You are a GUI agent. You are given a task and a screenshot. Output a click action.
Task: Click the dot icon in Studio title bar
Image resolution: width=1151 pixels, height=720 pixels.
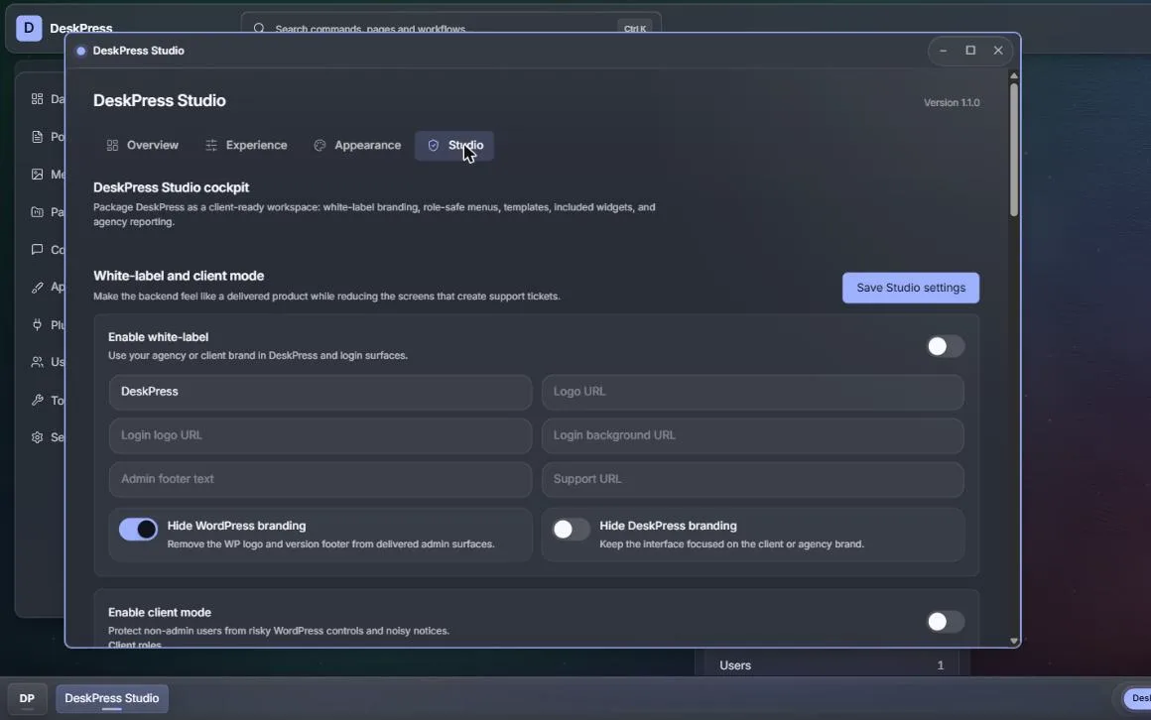tap(80, 51)
